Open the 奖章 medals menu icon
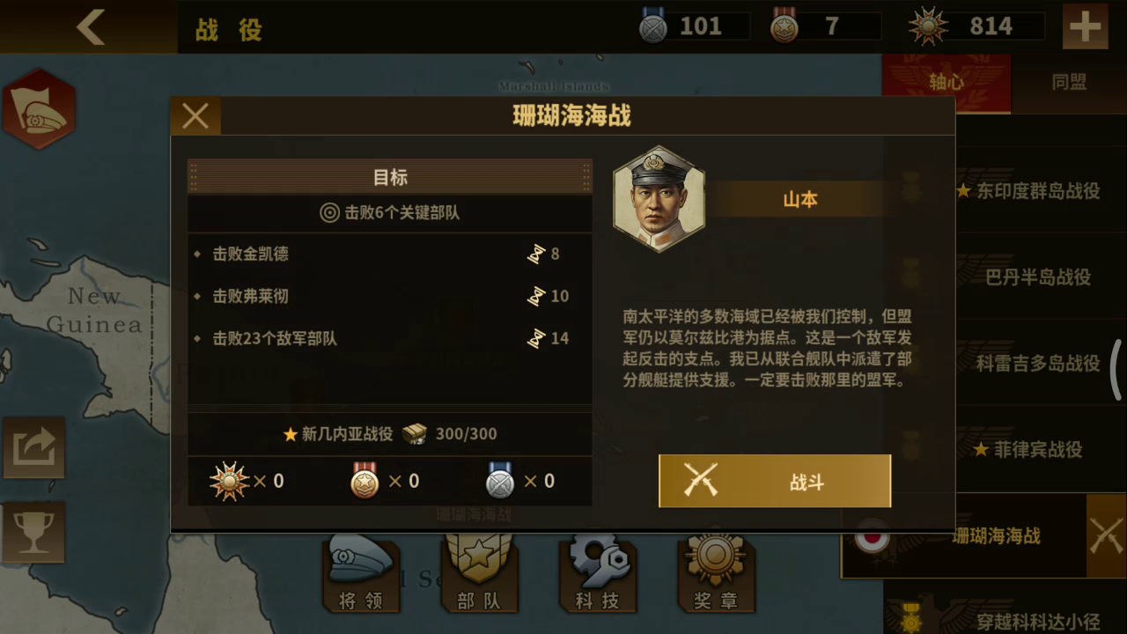This screenshot has height=634, width=1127. (715, 575)
